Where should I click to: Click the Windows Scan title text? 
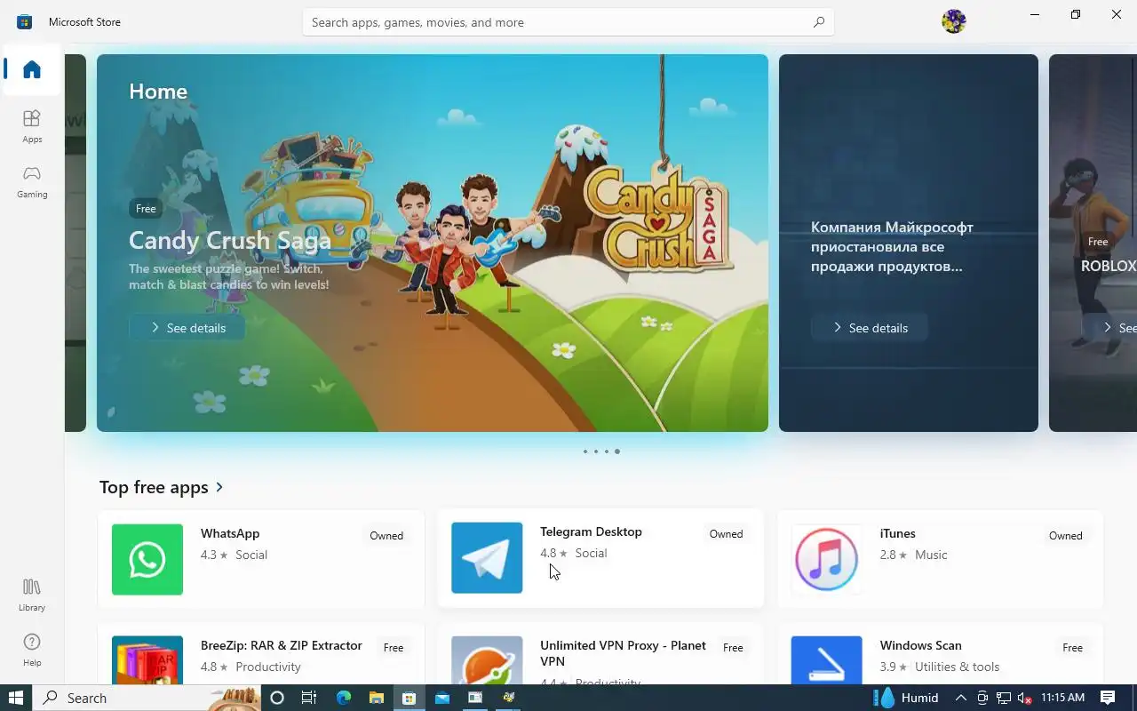tap(920, 645)
